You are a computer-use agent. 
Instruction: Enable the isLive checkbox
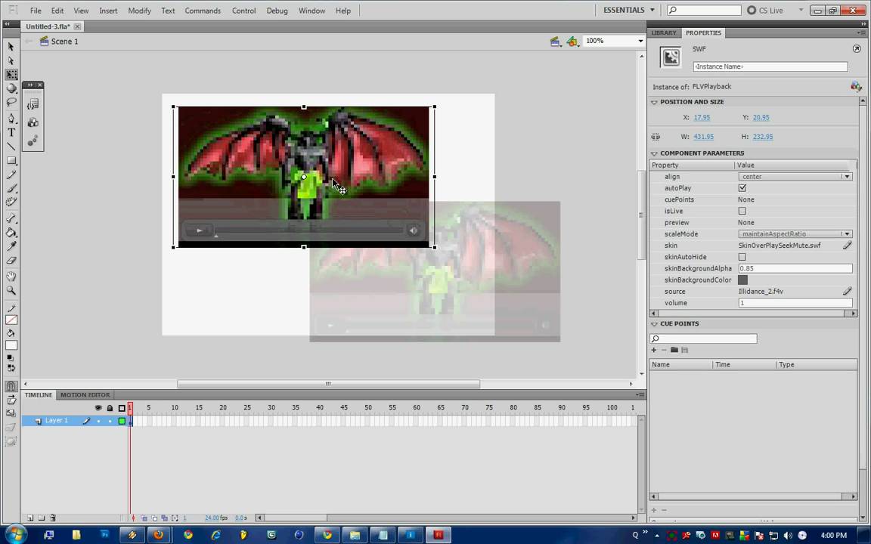(742, 211)
